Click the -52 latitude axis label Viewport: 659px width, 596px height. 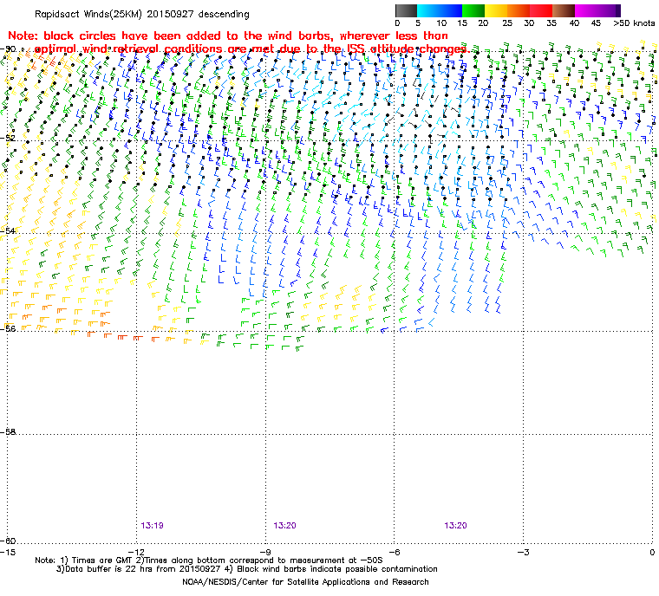click(8, 138)
